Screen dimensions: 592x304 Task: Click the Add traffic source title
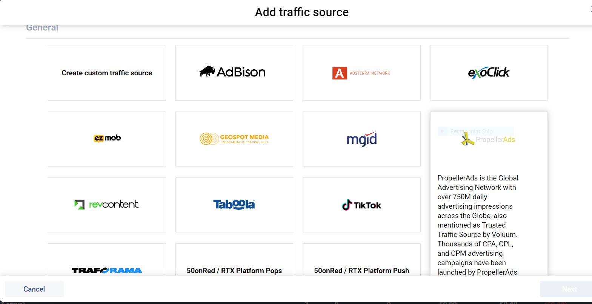pyautogui.click(x=302, y=12)
